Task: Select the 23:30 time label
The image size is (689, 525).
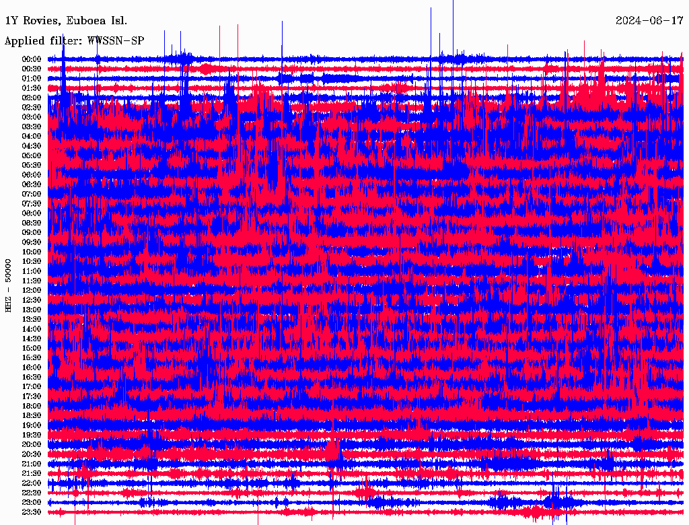Action: tap(32, 513)
